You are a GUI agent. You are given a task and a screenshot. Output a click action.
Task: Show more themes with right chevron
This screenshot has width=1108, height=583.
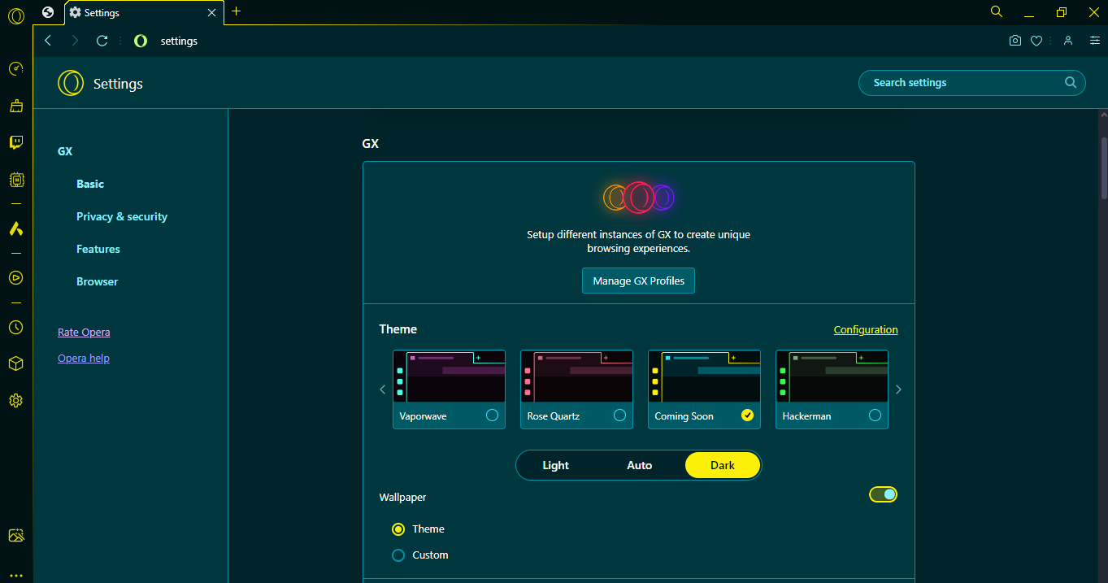coord(898,389)
